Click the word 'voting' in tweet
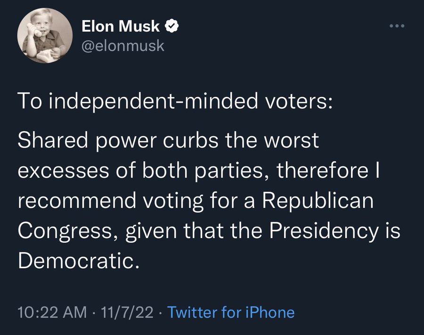The image size is (424, 335). coord(173,201)
